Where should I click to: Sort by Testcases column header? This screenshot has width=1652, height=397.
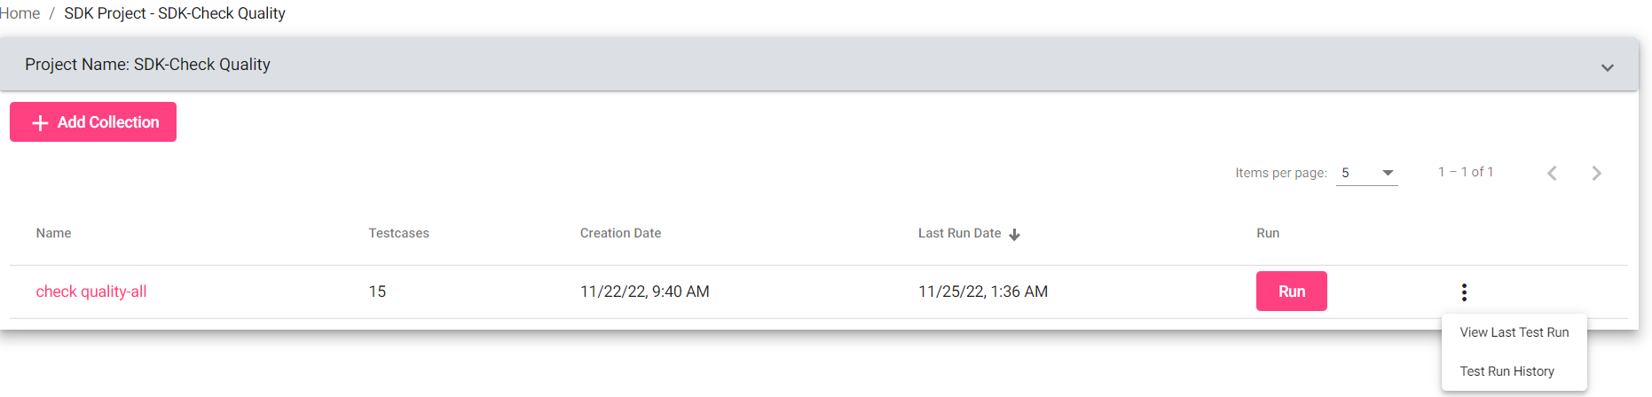[x=398, y=233]
